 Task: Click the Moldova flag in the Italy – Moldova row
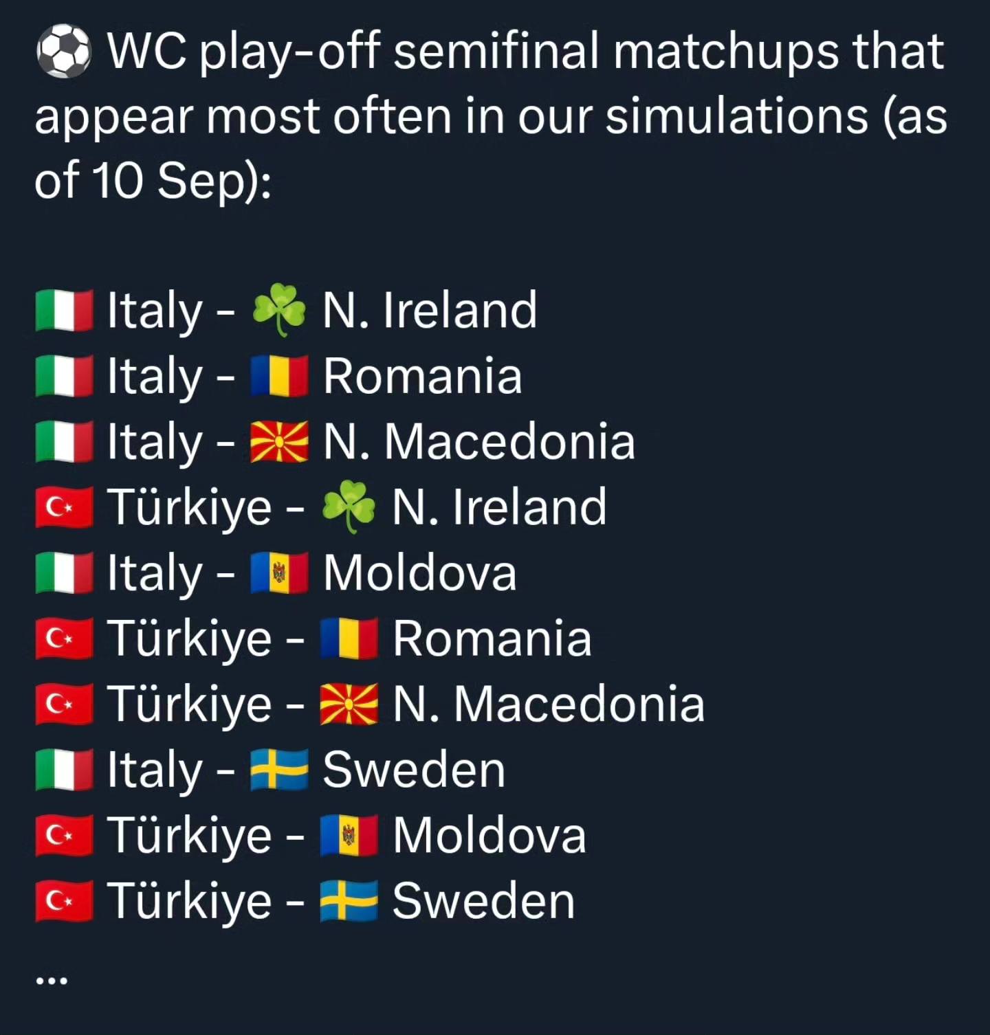click(x=278, y=573)
